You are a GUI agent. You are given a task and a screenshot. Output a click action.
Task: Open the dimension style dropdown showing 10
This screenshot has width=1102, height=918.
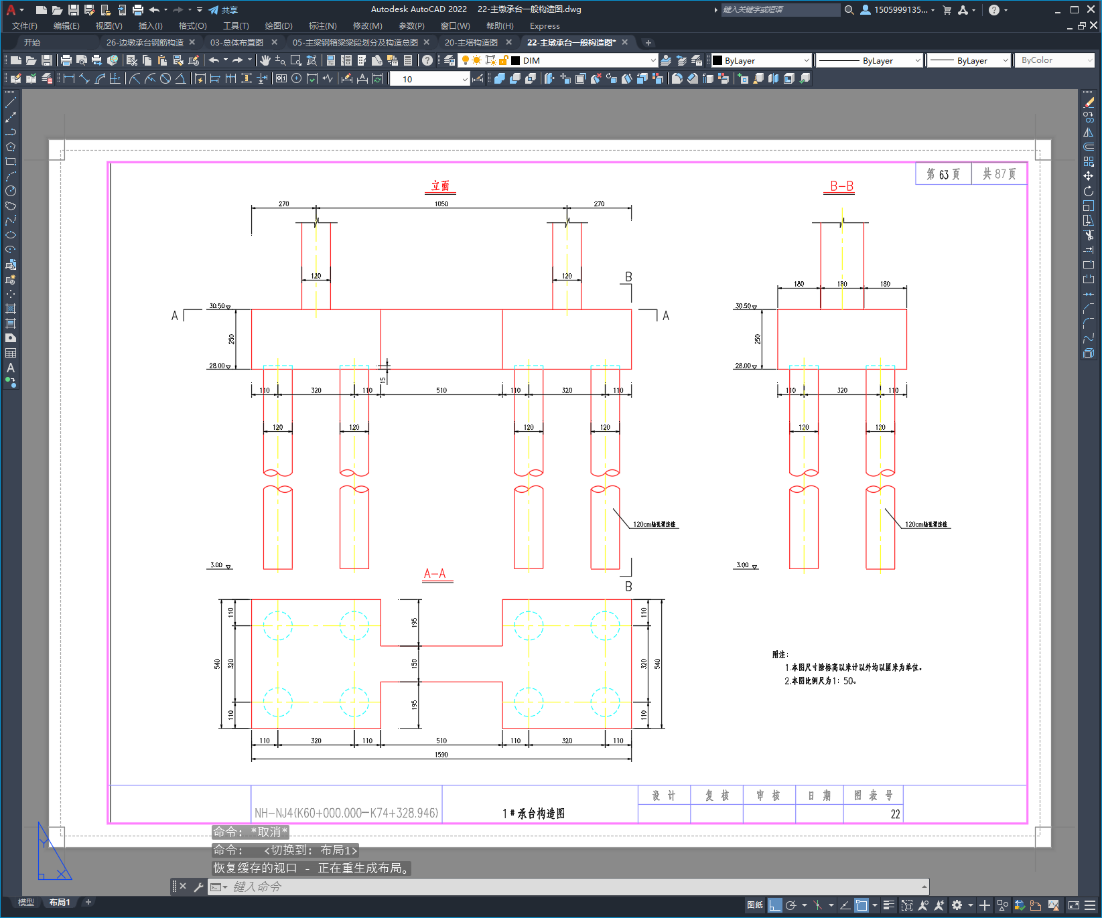[x=429, y=79]
